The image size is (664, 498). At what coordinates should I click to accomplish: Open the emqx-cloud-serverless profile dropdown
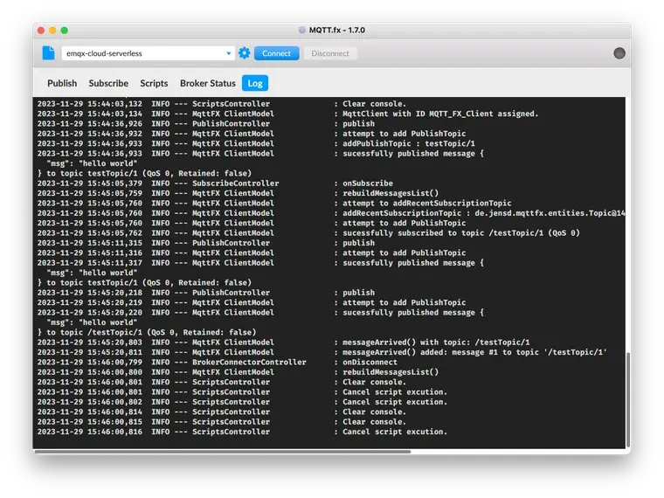pos(149,53)
